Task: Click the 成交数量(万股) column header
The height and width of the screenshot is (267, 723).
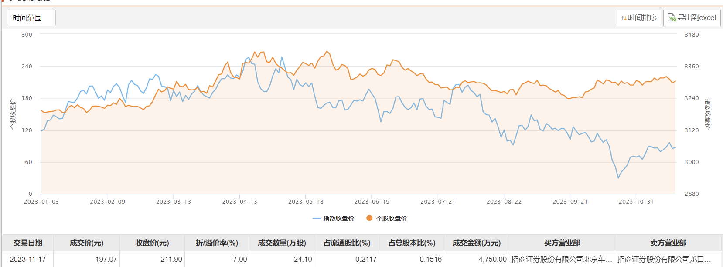Action: coord(282,243)
